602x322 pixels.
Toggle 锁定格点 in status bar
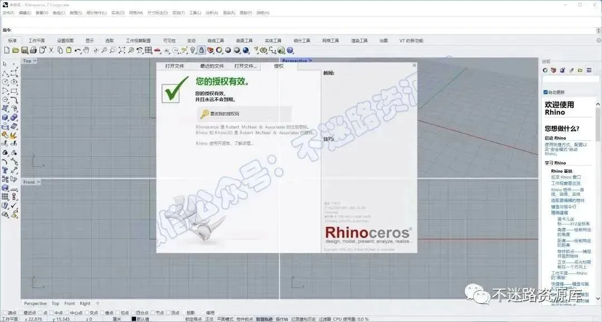pos(193,319)
